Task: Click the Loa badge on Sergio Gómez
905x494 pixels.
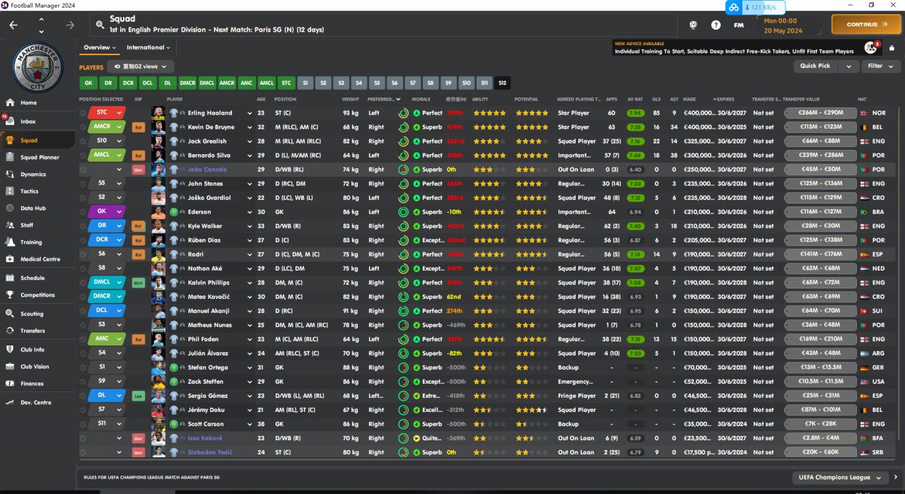Action: point(139,396)
